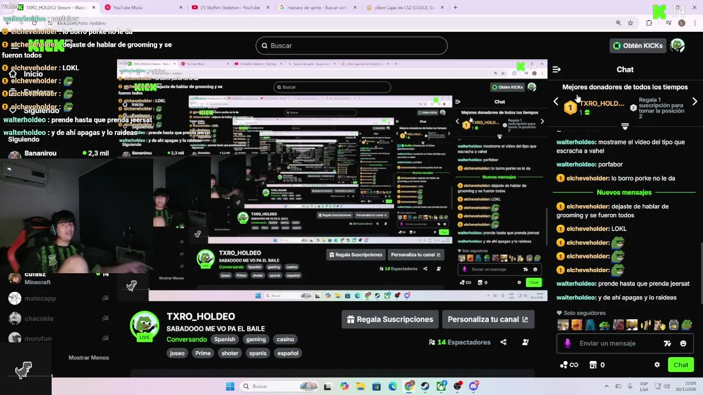Select the Pepe frog emote at row end
Screen dimensions: 703x395
687,325
